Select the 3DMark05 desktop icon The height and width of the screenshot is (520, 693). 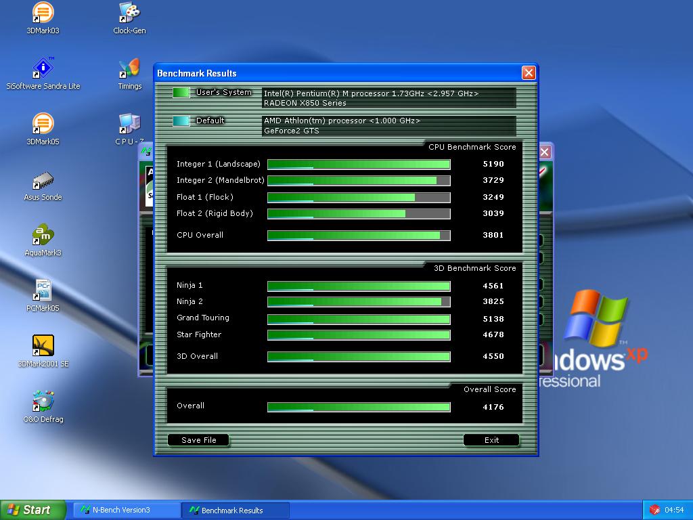[43, 125]
